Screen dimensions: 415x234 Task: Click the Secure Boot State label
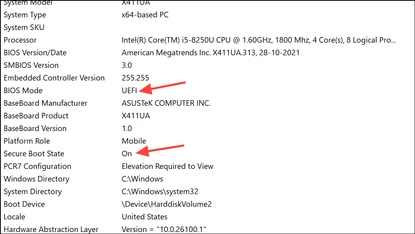(x=34, y=154)
